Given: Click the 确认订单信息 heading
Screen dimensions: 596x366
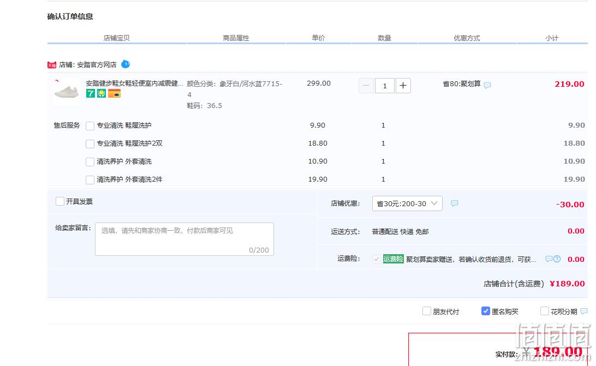Looking at the screenshot, I should [x=70, y=16].
